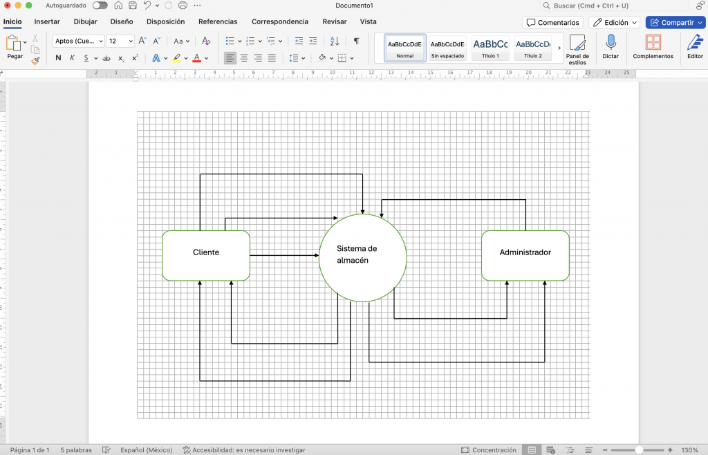Toggle strikethrough formatting

click(106, 58)
